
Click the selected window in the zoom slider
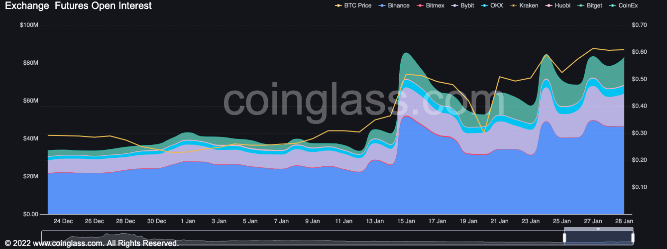pos(598,237)
